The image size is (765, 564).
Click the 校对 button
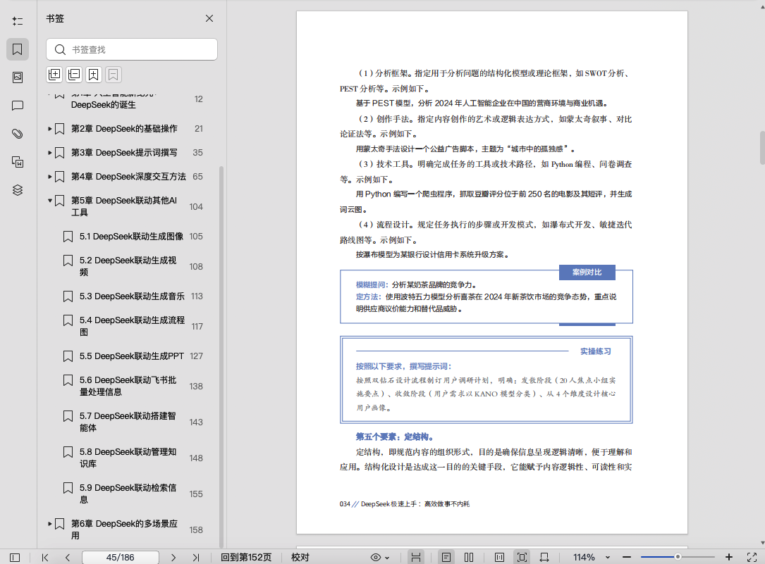(x=300, y=557)
